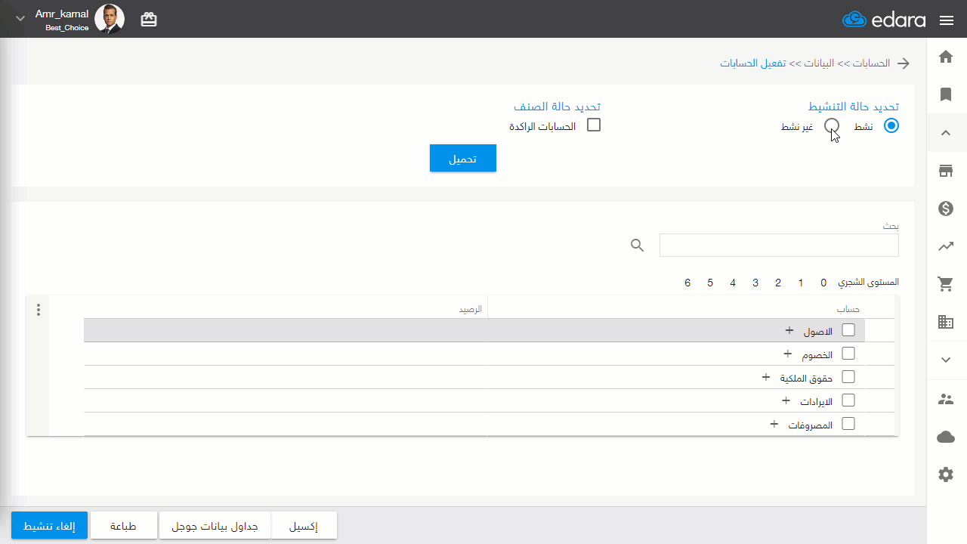Expand the الخصوم tree node

click(x=787, y=354)
